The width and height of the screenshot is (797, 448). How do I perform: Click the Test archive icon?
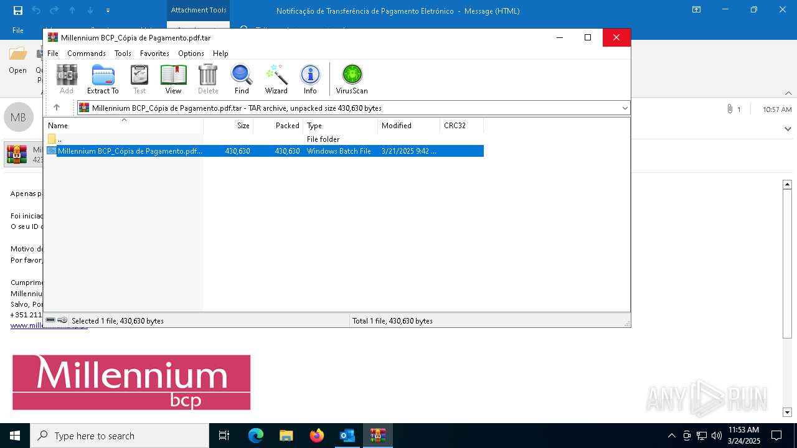pos(139,79)
